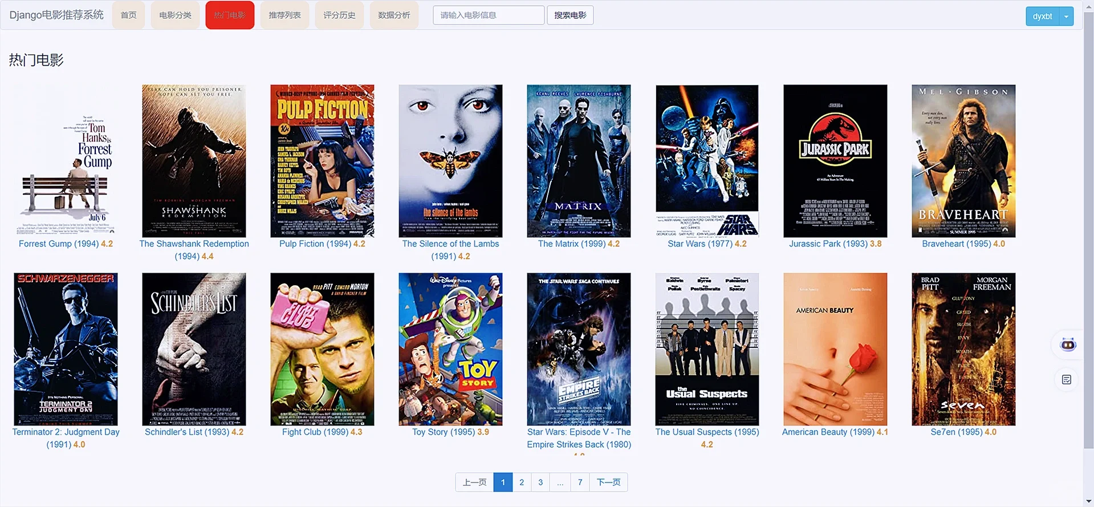Viewport: 1094px width, 507px height.
Task: Click The Silence of the Lambs title link
Action: point(450,250)
